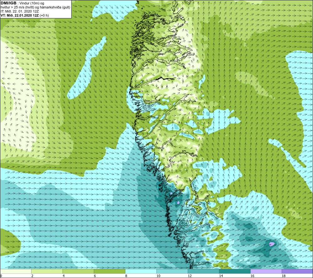313x278 pixels.
Task: Click the "VT: Mið. 22.01.2020 12Z (+0 h)" line
Action: [x=25, y=15]
